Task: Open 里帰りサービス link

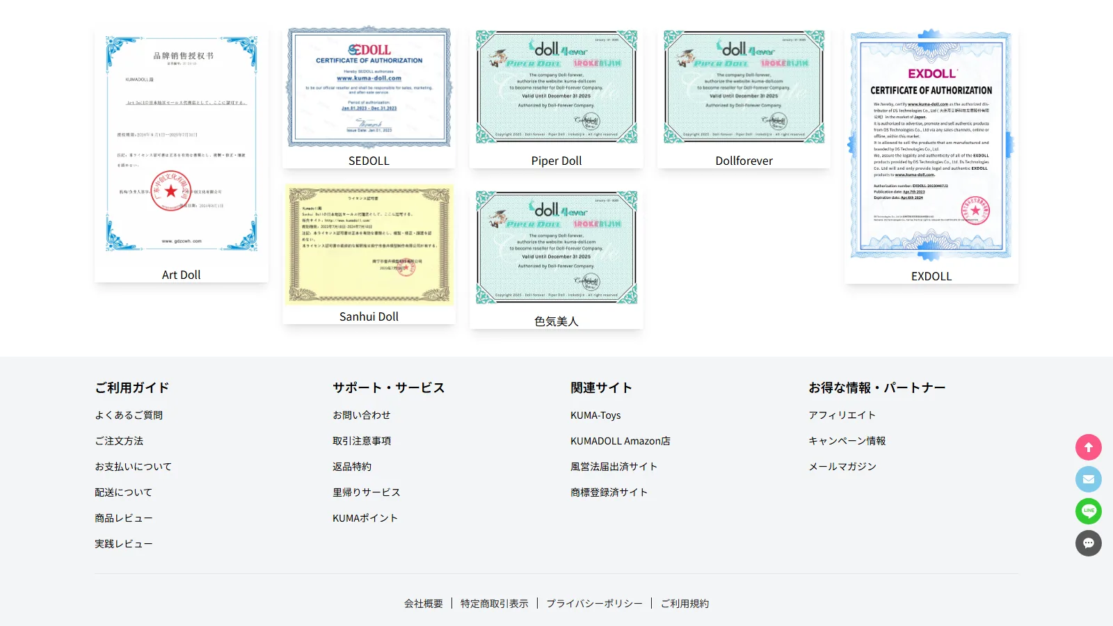Action: click(367, 492)
